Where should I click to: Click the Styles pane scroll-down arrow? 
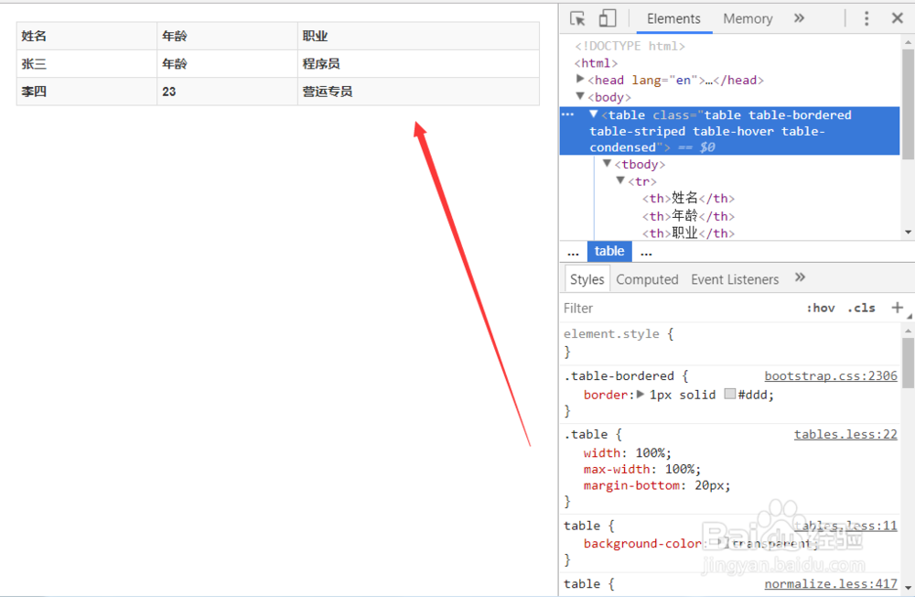[908, 588]
